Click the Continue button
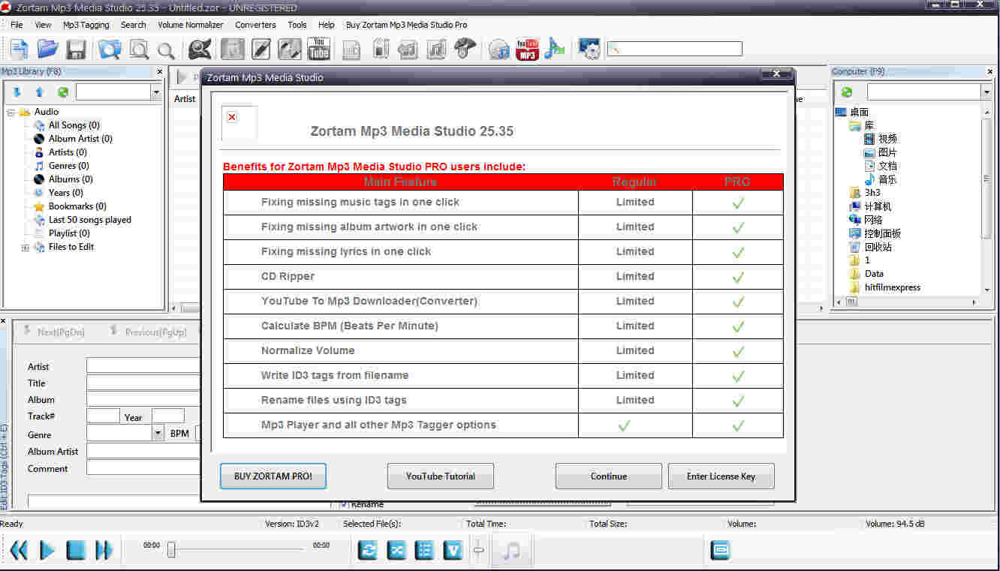1000x571 pixels. (608, 476)
